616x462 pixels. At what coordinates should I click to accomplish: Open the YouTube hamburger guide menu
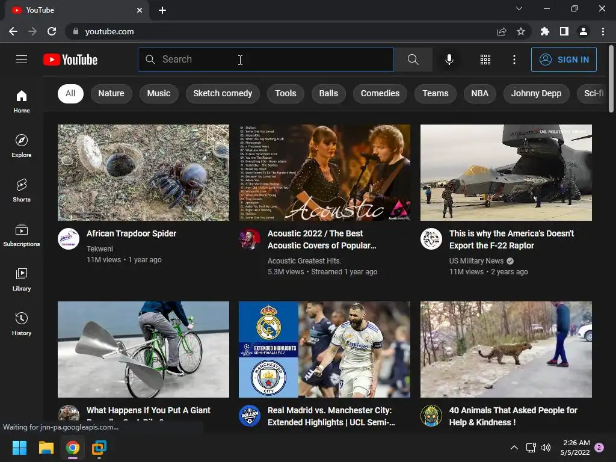pos(22,60)
